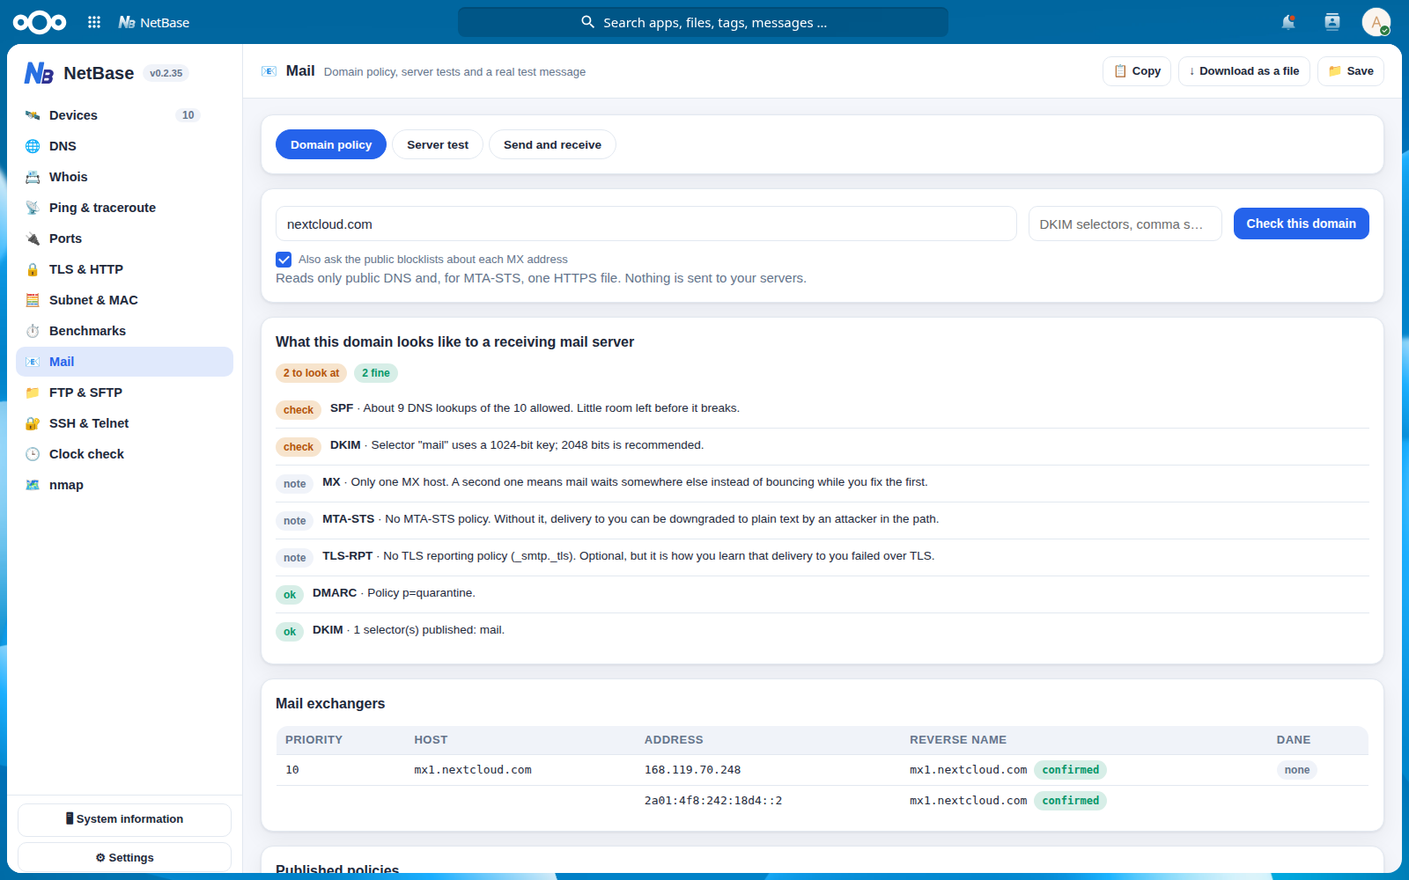Click the confirmed badge in the 168.119.70.248 row
Viewport: 1409px width, 880px height.
(x=1070, y=770)
